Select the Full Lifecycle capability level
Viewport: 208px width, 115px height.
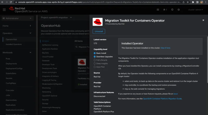coord(95,60)
